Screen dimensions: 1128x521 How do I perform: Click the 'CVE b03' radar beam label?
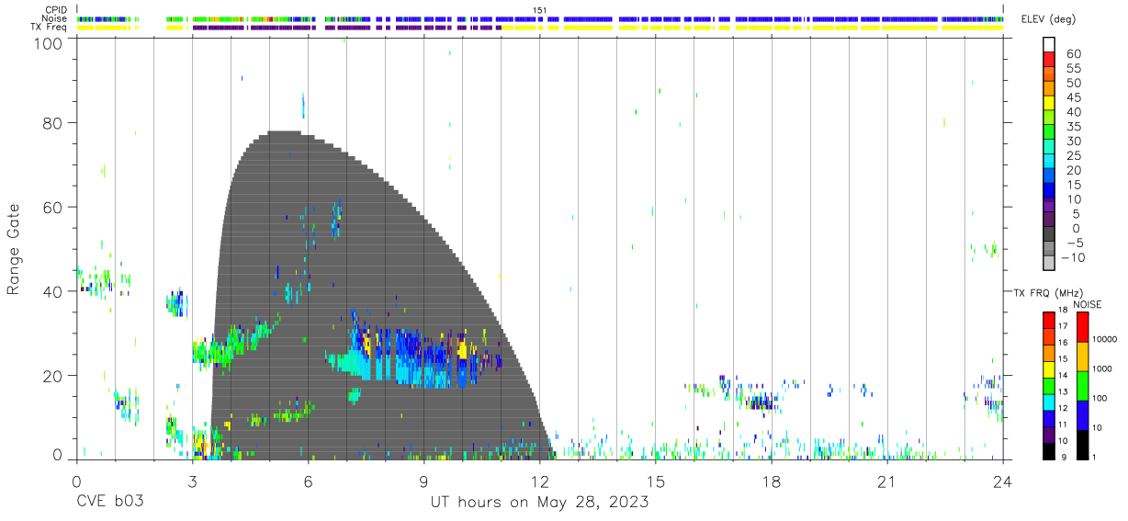pos(109,503)
